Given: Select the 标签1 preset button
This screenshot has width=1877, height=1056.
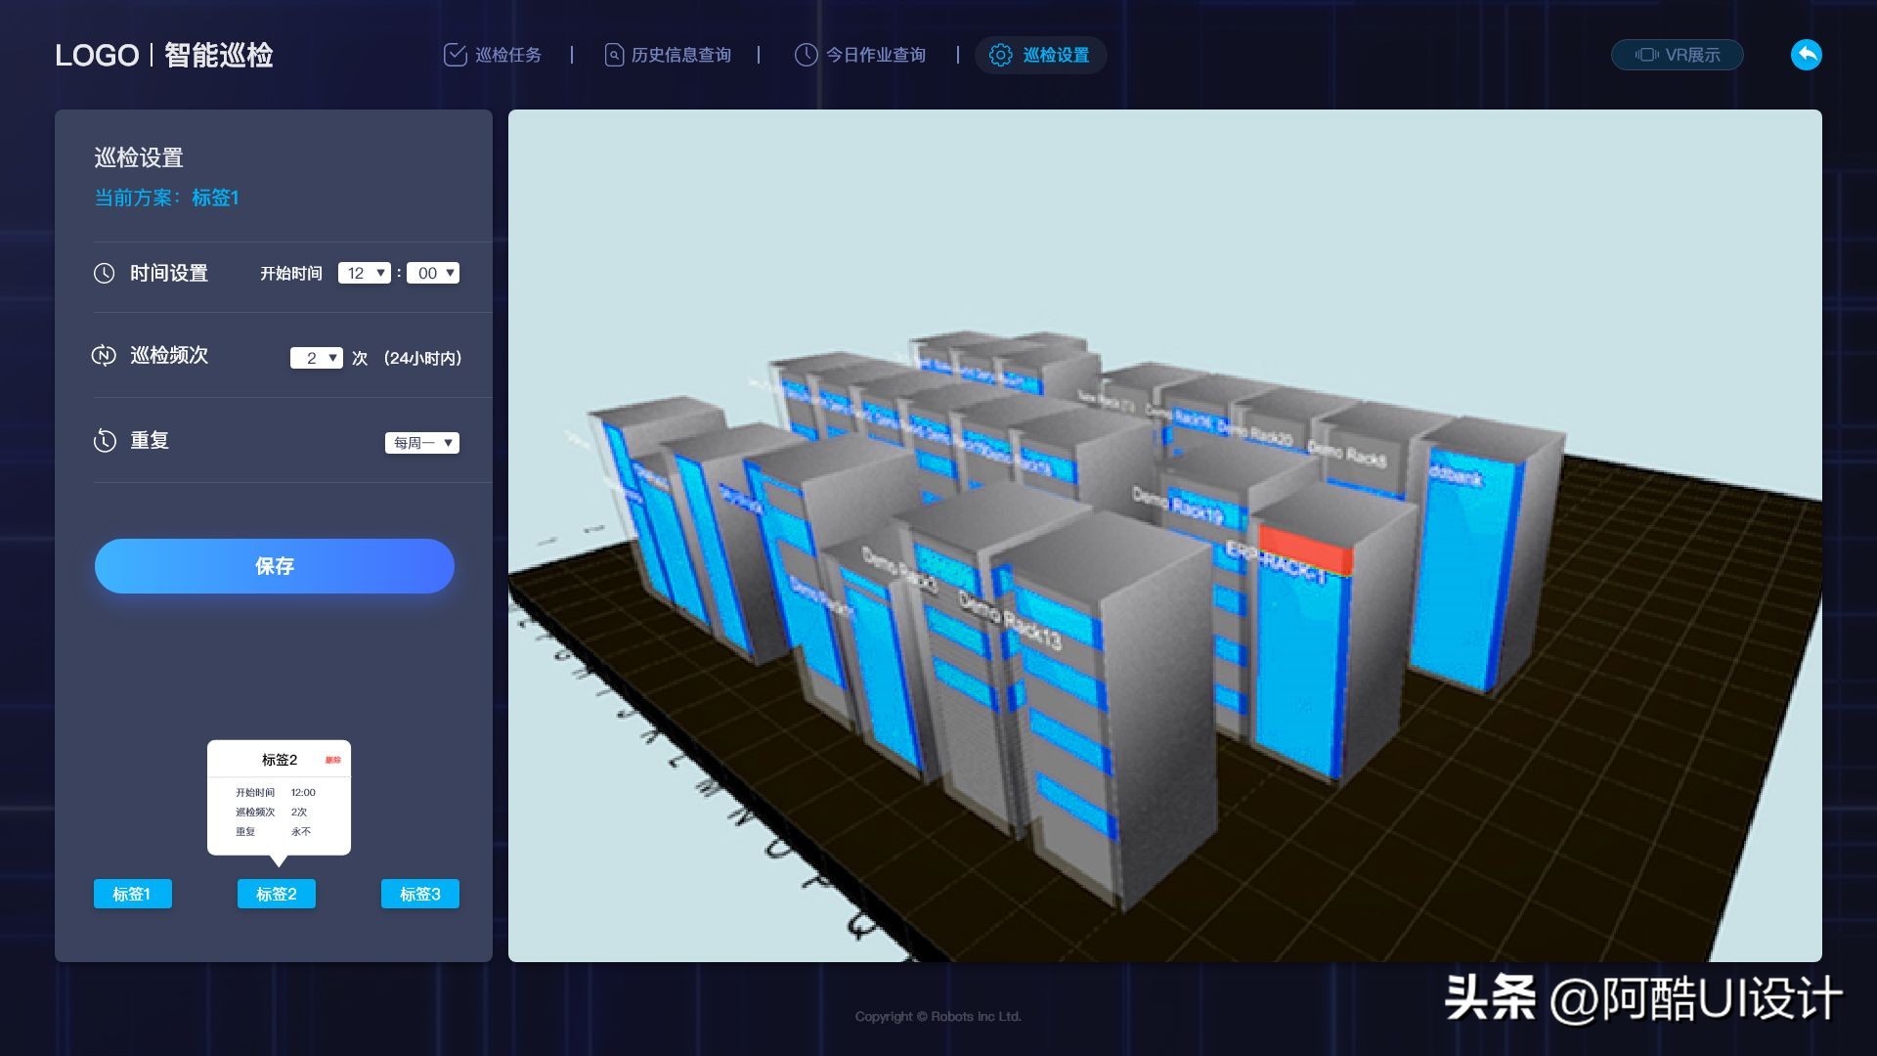Looking at the screenshot, I should pyautogui.click(x=132, y=894).
